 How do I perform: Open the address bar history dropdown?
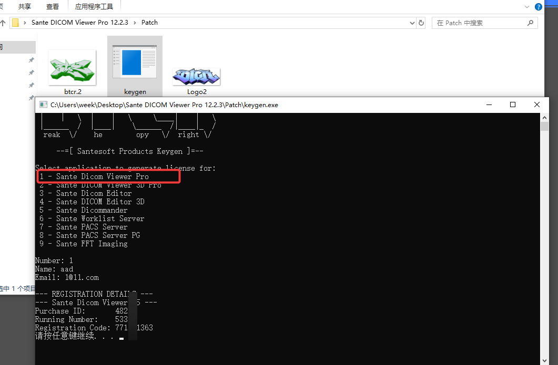[x=412, y=23]
